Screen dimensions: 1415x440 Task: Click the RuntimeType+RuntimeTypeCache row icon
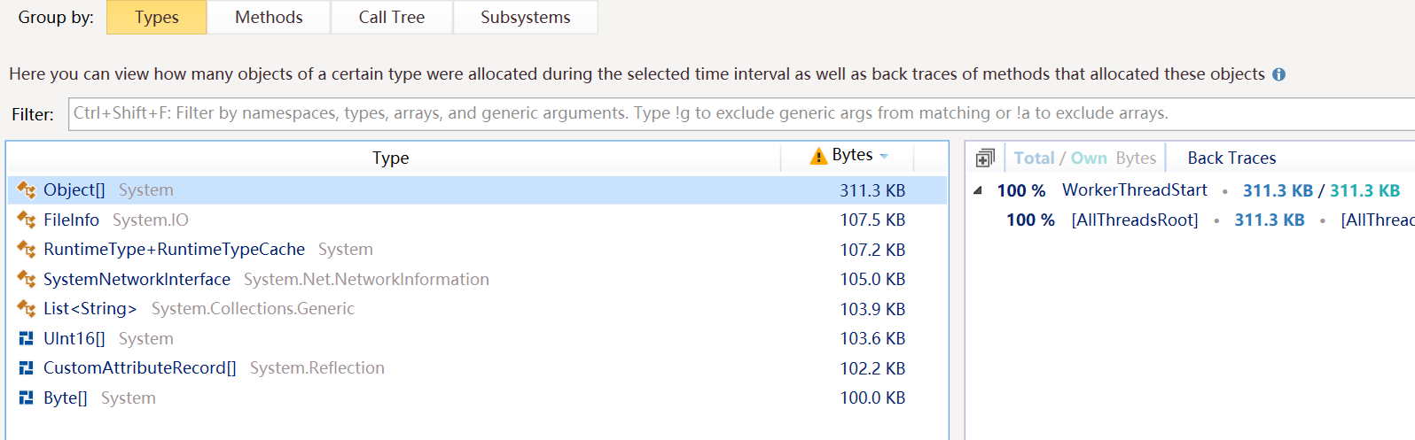[x=27, y=250]
